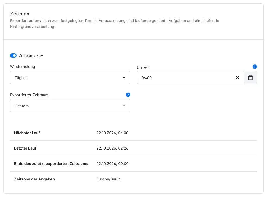Click the Zeitplan heading
The height and width of the screenshot is (197, 267).
pos(20,14)
